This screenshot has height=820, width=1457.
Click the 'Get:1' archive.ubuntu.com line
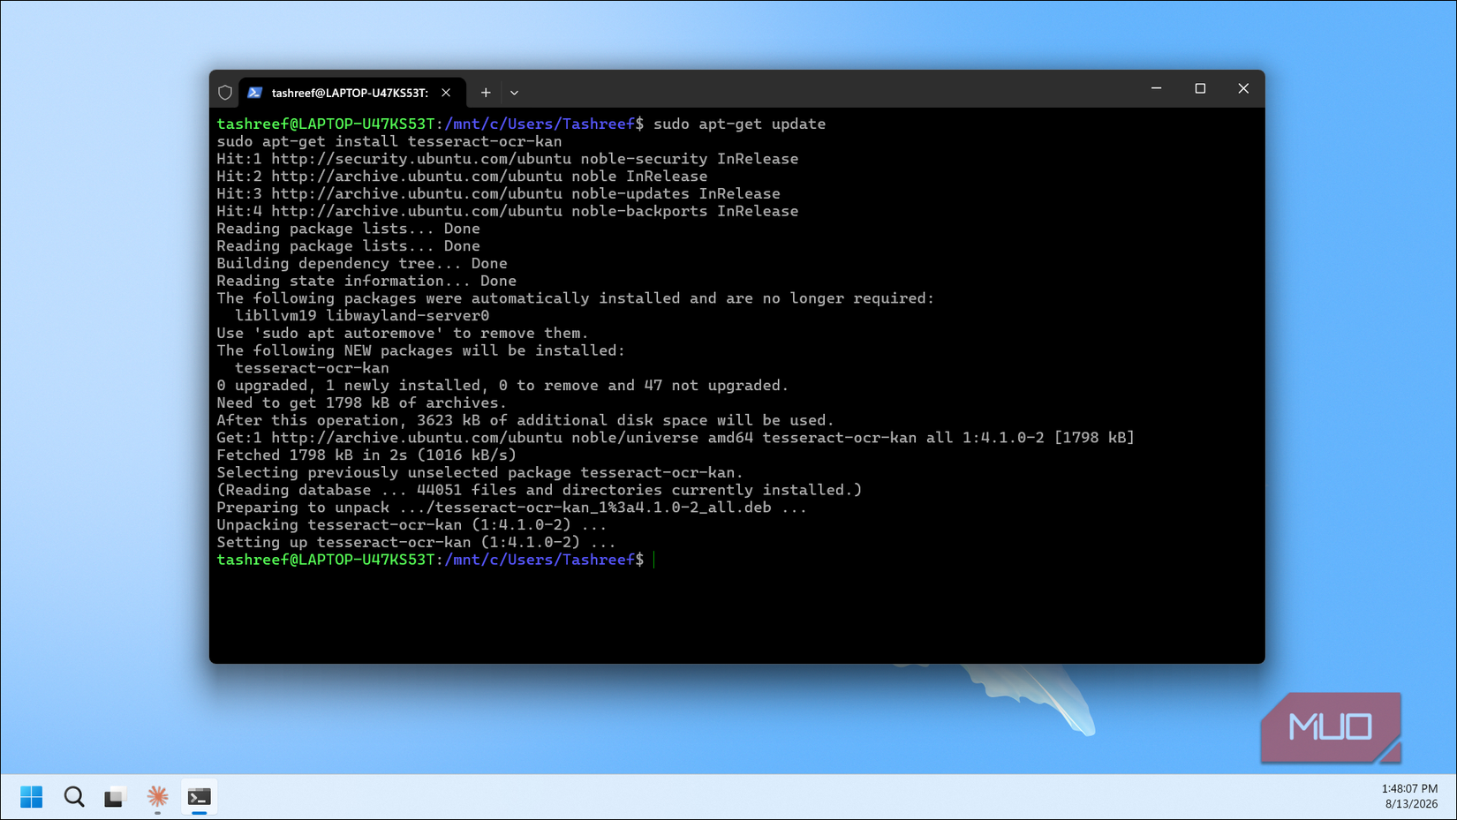676,437
